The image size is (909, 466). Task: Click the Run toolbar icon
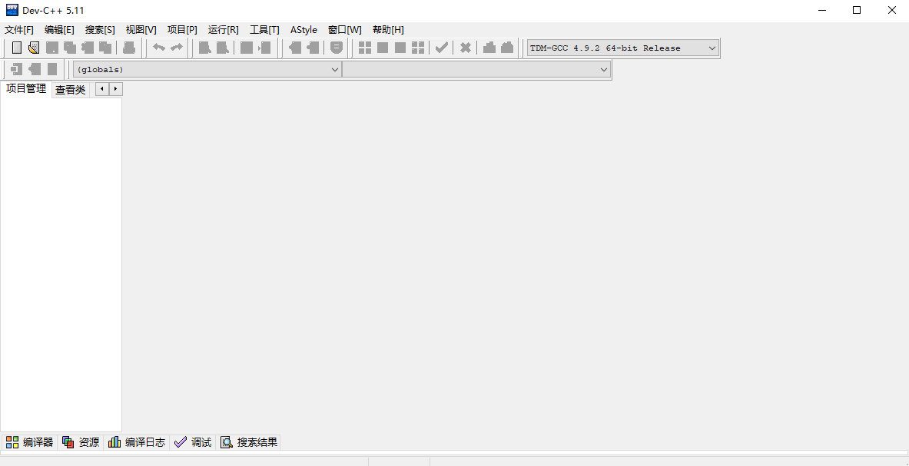[x=383, y=48]
